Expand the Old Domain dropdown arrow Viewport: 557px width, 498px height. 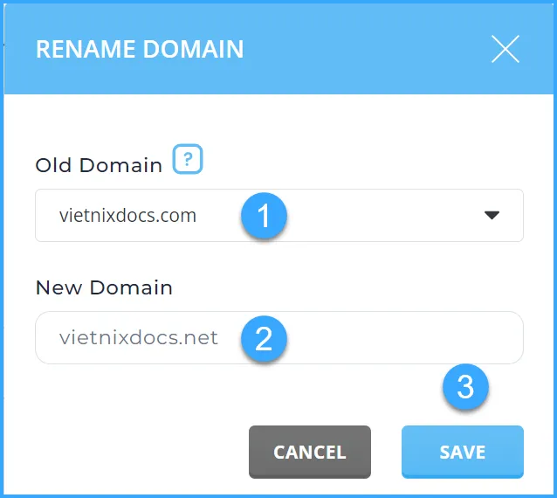(x=492, y=215)
